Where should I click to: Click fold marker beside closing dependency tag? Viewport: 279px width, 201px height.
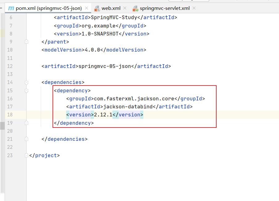tap(27, 123)
